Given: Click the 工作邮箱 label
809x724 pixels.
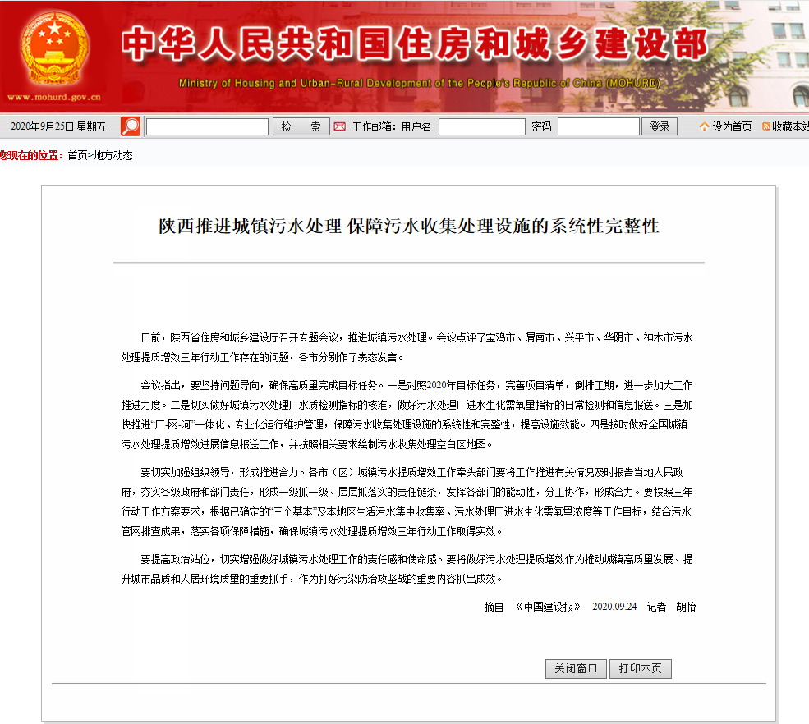Looking at the screenshot, I should 374,126.
